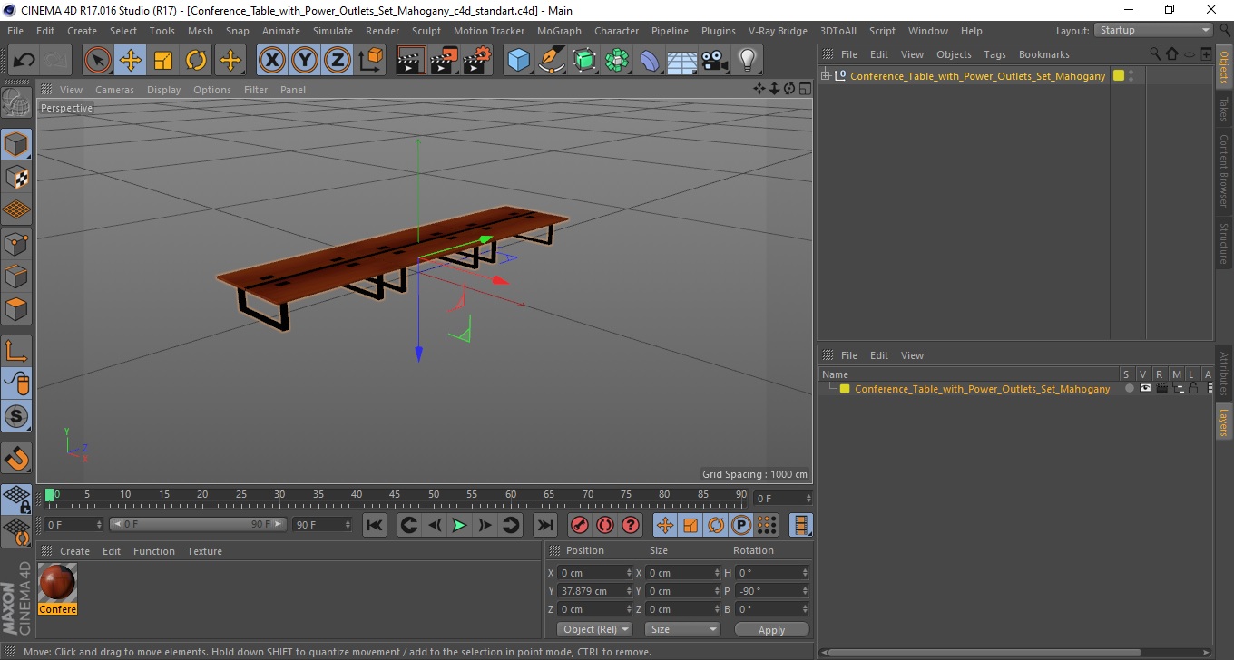Toggle layer Render clapper icon
The width and height of the screenshot is (1234, 660).
(x=1161, y=388)
